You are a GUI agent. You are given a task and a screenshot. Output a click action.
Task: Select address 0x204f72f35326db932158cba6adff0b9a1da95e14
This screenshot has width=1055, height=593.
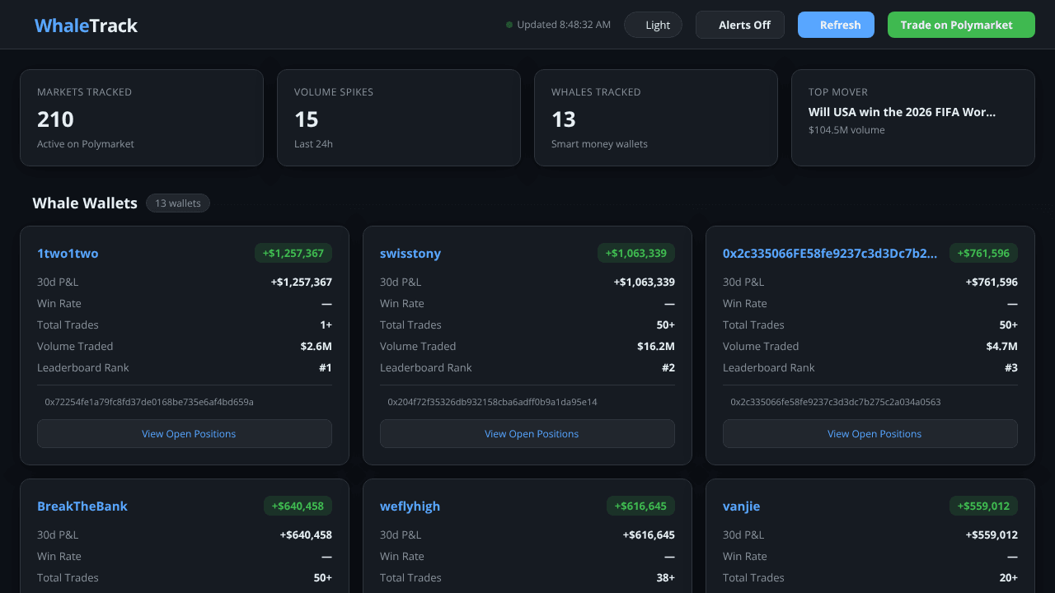tap(492, 402)
